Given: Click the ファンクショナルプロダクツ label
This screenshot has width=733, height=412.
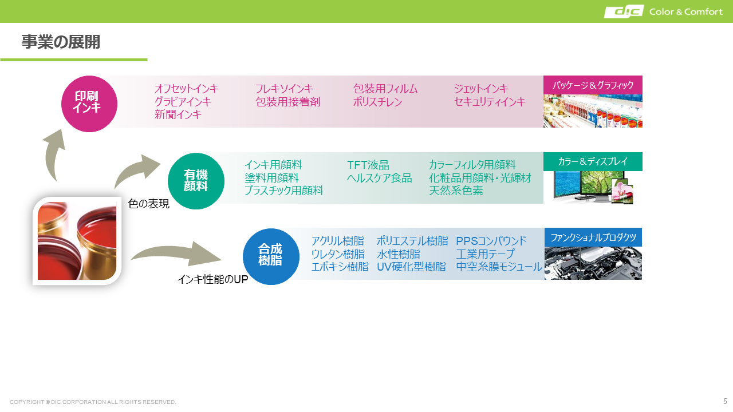Looking at the screenshot, I should click(593, 237).
